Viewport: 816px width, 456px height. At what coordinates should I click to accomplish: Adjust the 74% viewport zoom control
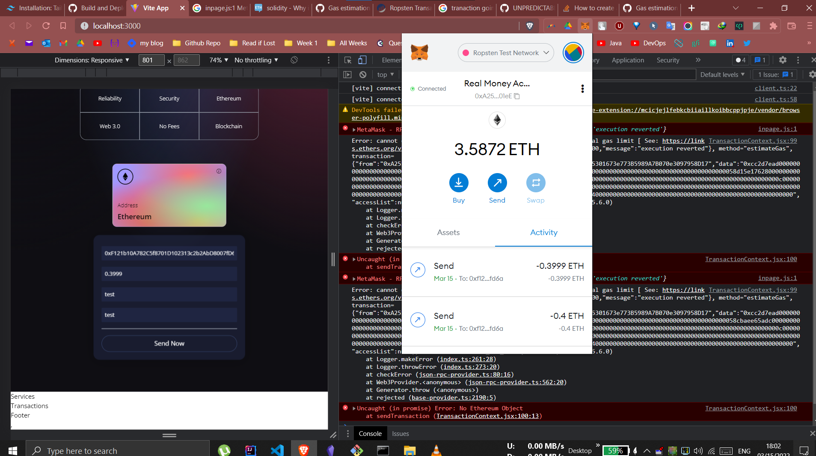(x=218, y=60)
